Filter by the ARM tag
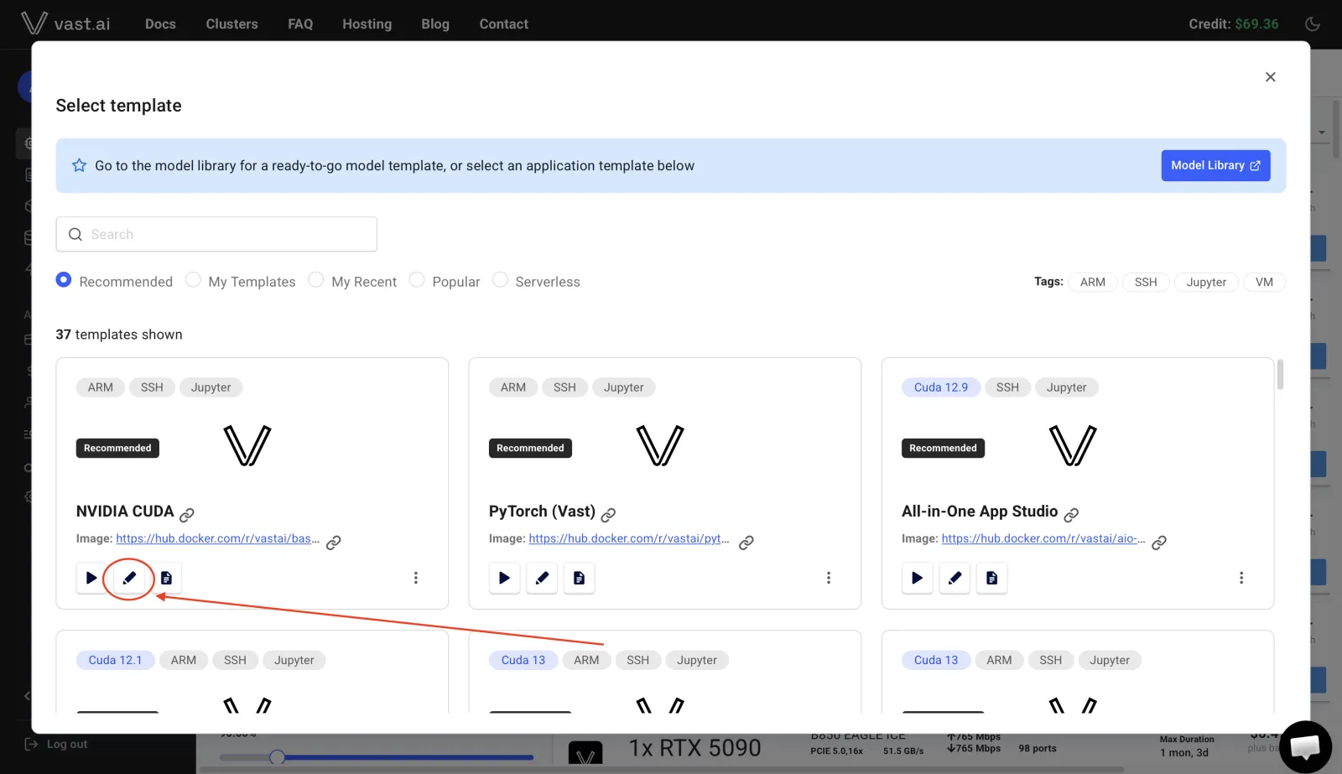Screen dimensions: 1342x774 pyautogui.click(x=1092, y=282)
